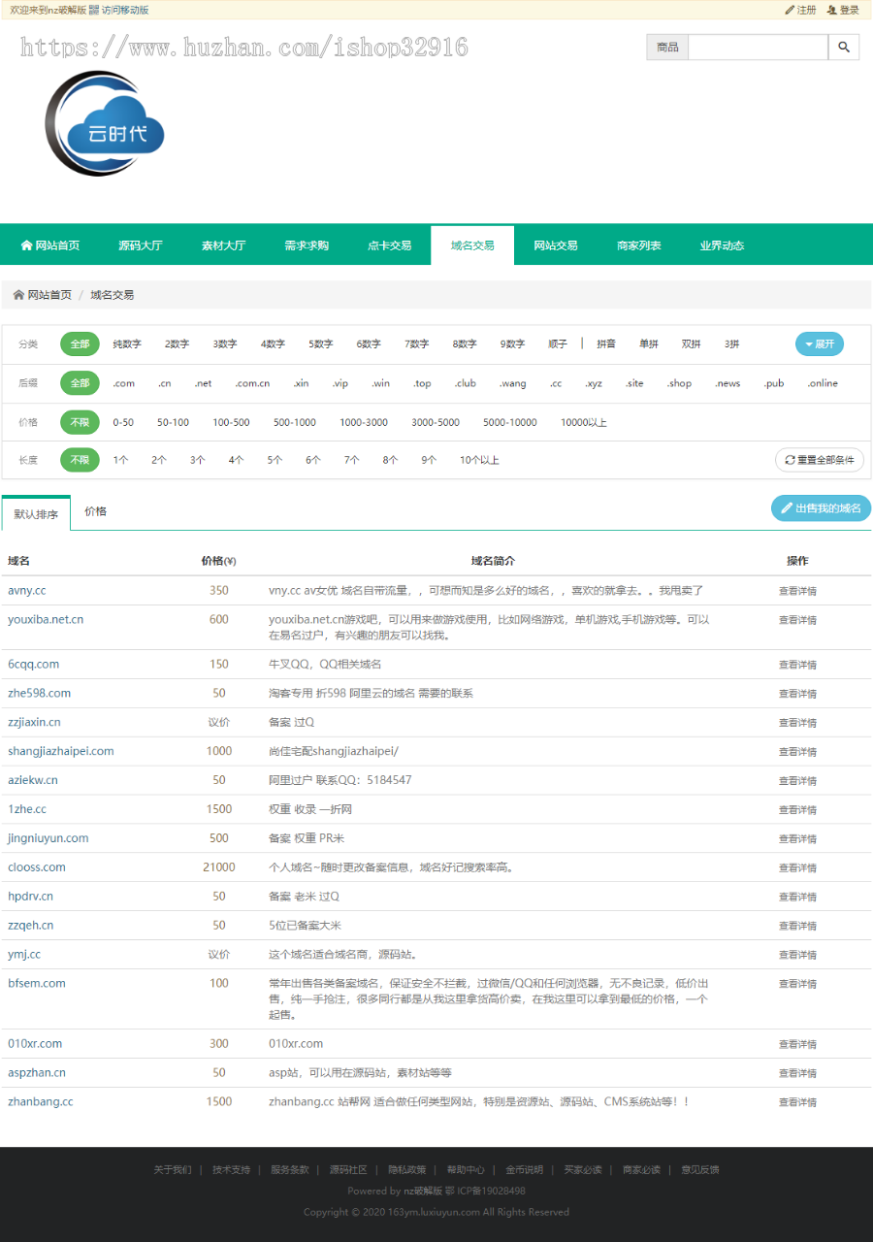The width and height of the screenshot is (873, 1242).
Task: Switch to the 价格 sorting tab
Action: click(96, 509)
